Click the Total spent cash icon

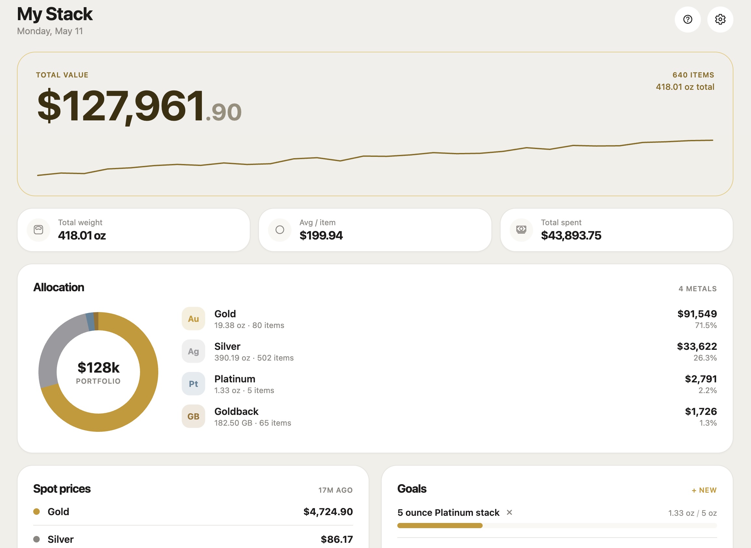(x=521, y=229)
